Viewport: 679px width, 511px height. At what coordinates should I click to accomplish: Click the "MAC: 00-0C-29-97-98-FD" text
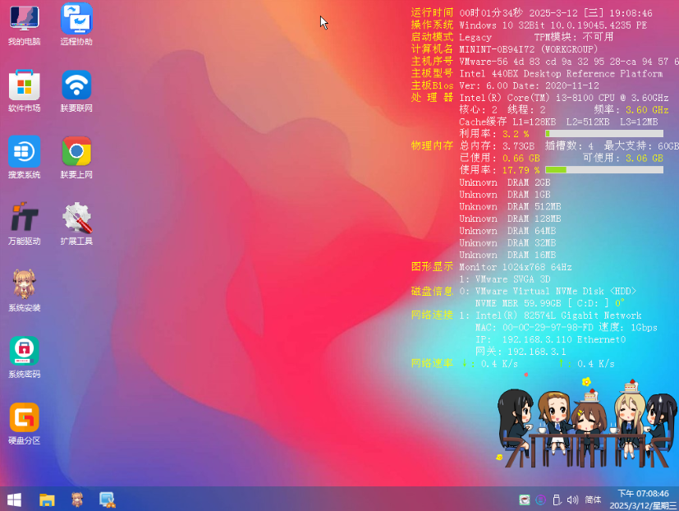pos(534,328)
